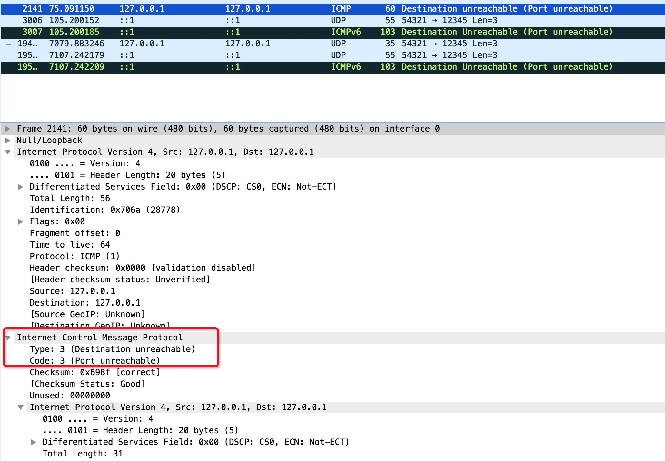
Task: Select the Header checksum: 0x0000 field
Action: (x=142, y=268)
